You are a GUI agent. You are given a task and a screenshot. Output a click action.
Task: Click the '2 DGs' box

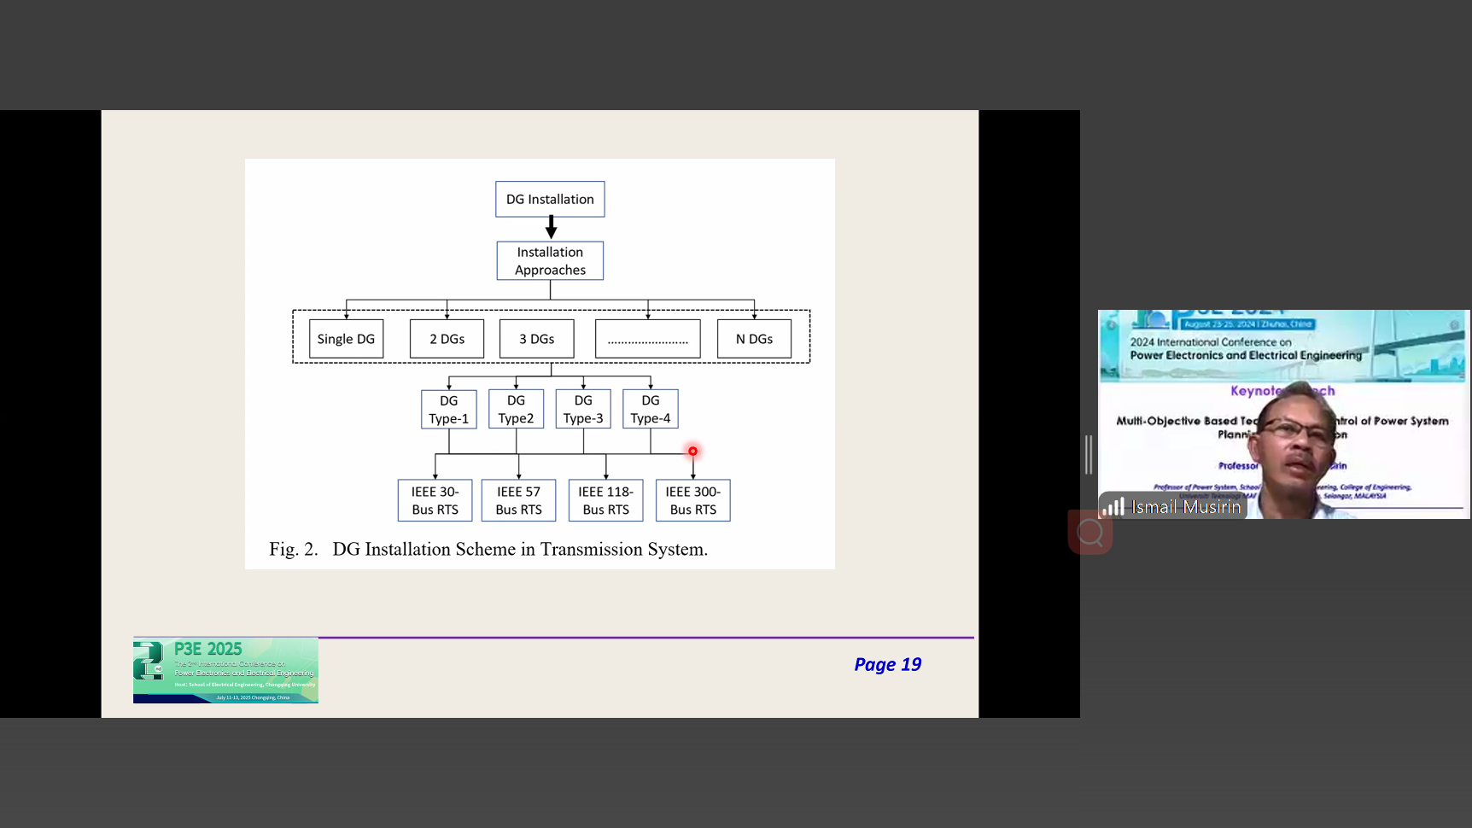pyautogui.click(x=447, y=339)
